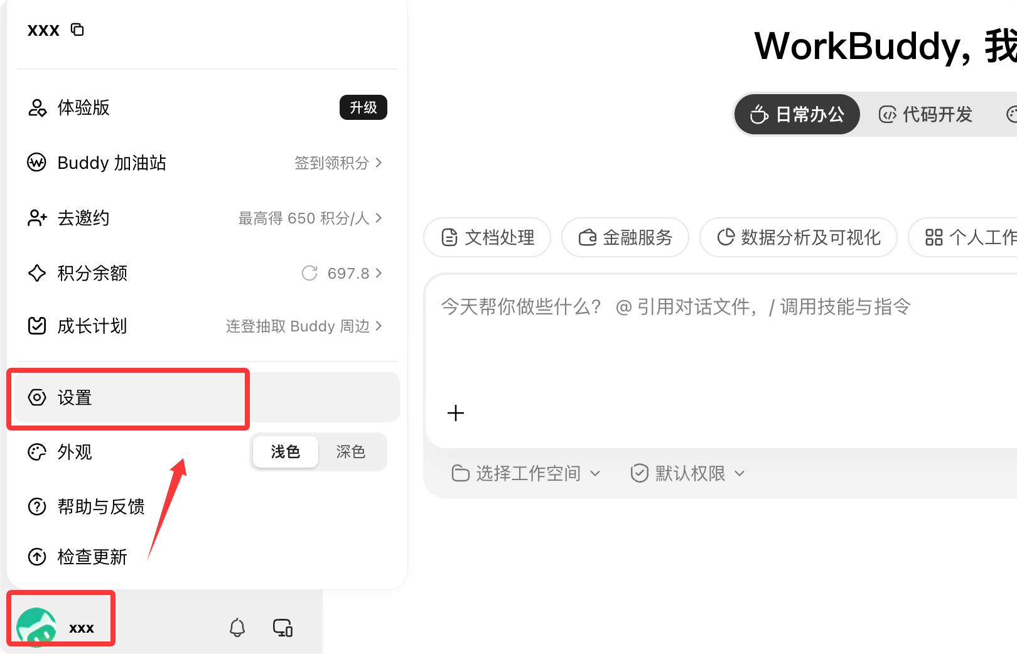The height and width of the screenshot is (654, 1017).
Task: Open the Buddy 加油站 menu item
Action: pyautogui.click(x=207, y=163)
